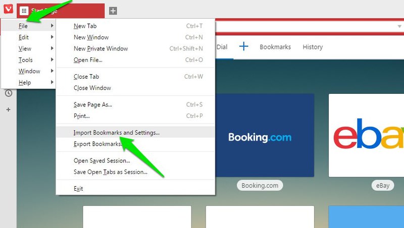Open the Edit menu
Image resolution: width=404 pixels, height=228 pixels.
pyautogui.click(x=29, y=37)
